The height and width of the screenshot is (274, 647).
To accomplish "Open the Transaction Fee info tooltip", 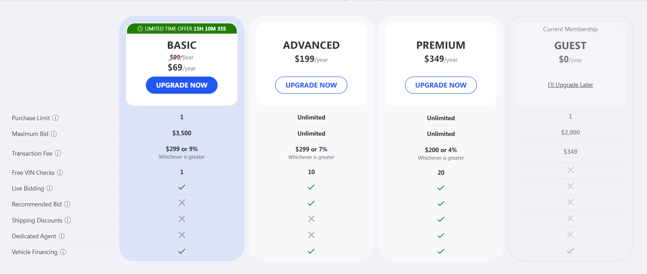I will pyautogui.click(x=58, y=153).
